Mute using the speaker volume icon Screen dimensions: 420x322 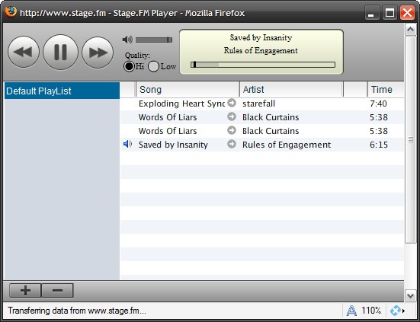127,40
